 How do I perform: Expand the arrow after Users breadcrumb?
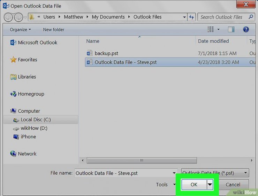(x=59, y=17)
